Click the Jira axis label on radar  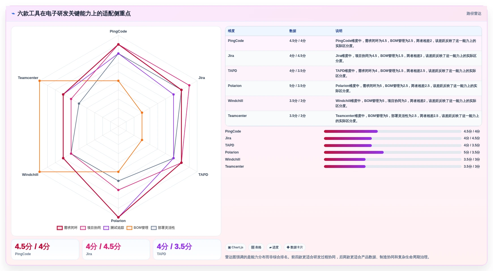202,78
